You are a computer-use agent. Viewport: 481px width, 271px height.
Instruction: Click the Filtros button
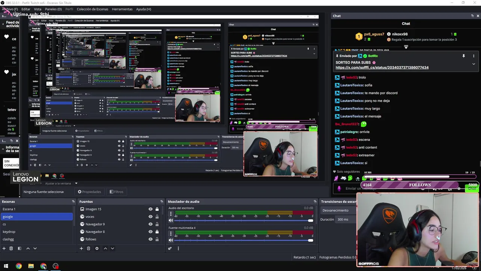[116, 192]
